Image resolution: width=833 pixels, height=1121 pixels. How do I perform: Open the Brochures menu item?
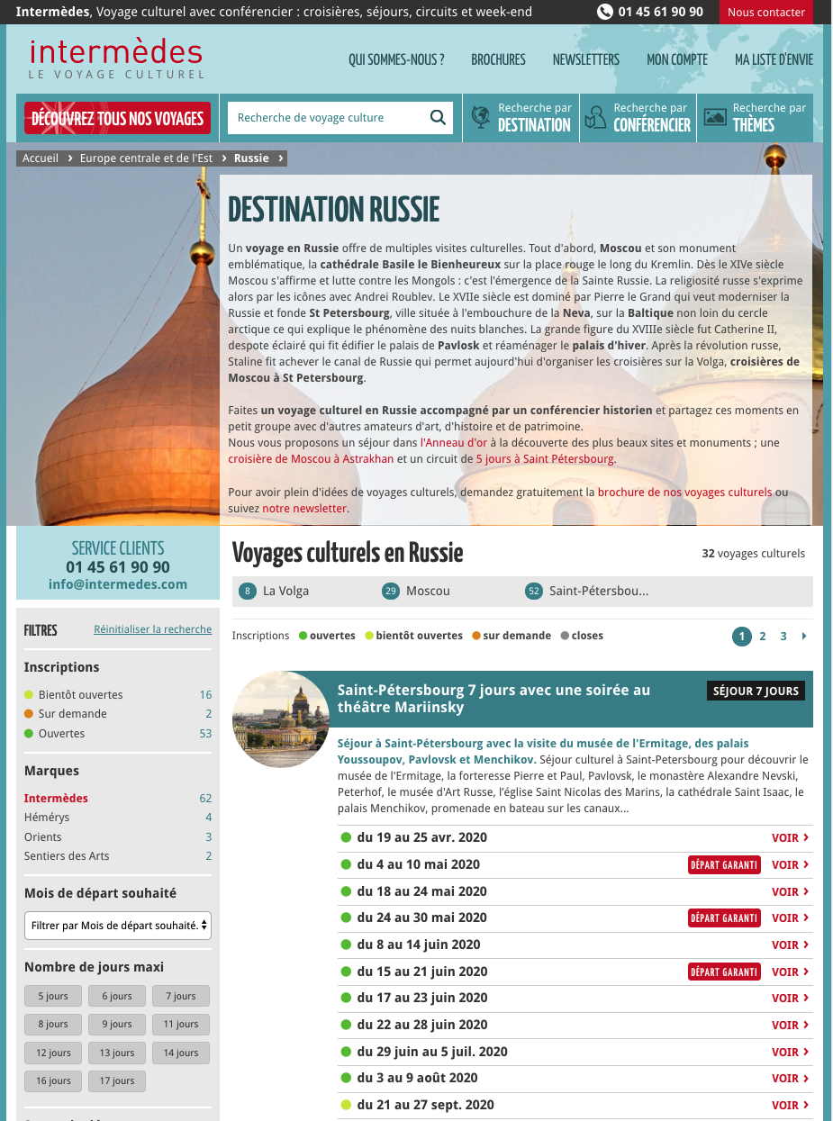[498, 59]
